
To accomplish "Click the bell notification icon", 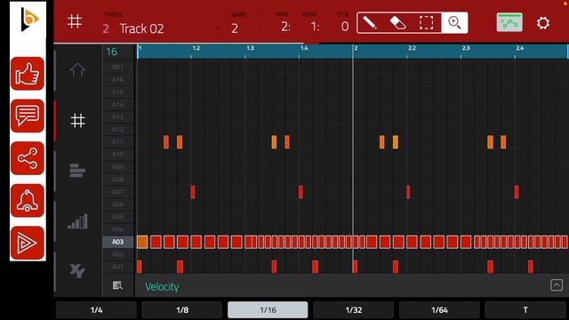I will (x=28, y=201).
